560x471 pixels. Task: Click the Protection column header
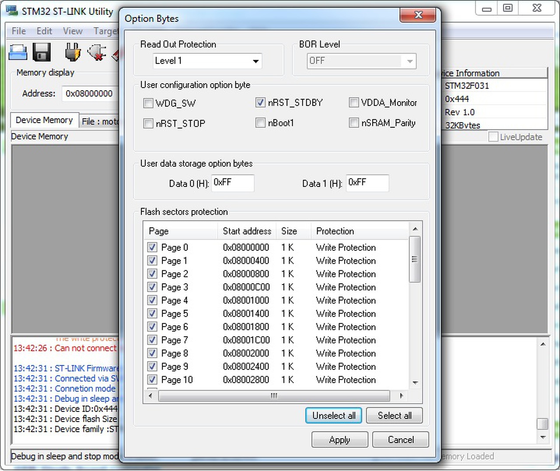tap(360, 231)
